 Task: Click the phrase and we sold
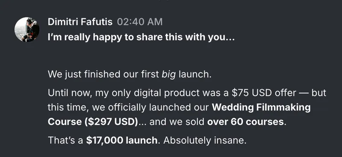pos(177,122)
